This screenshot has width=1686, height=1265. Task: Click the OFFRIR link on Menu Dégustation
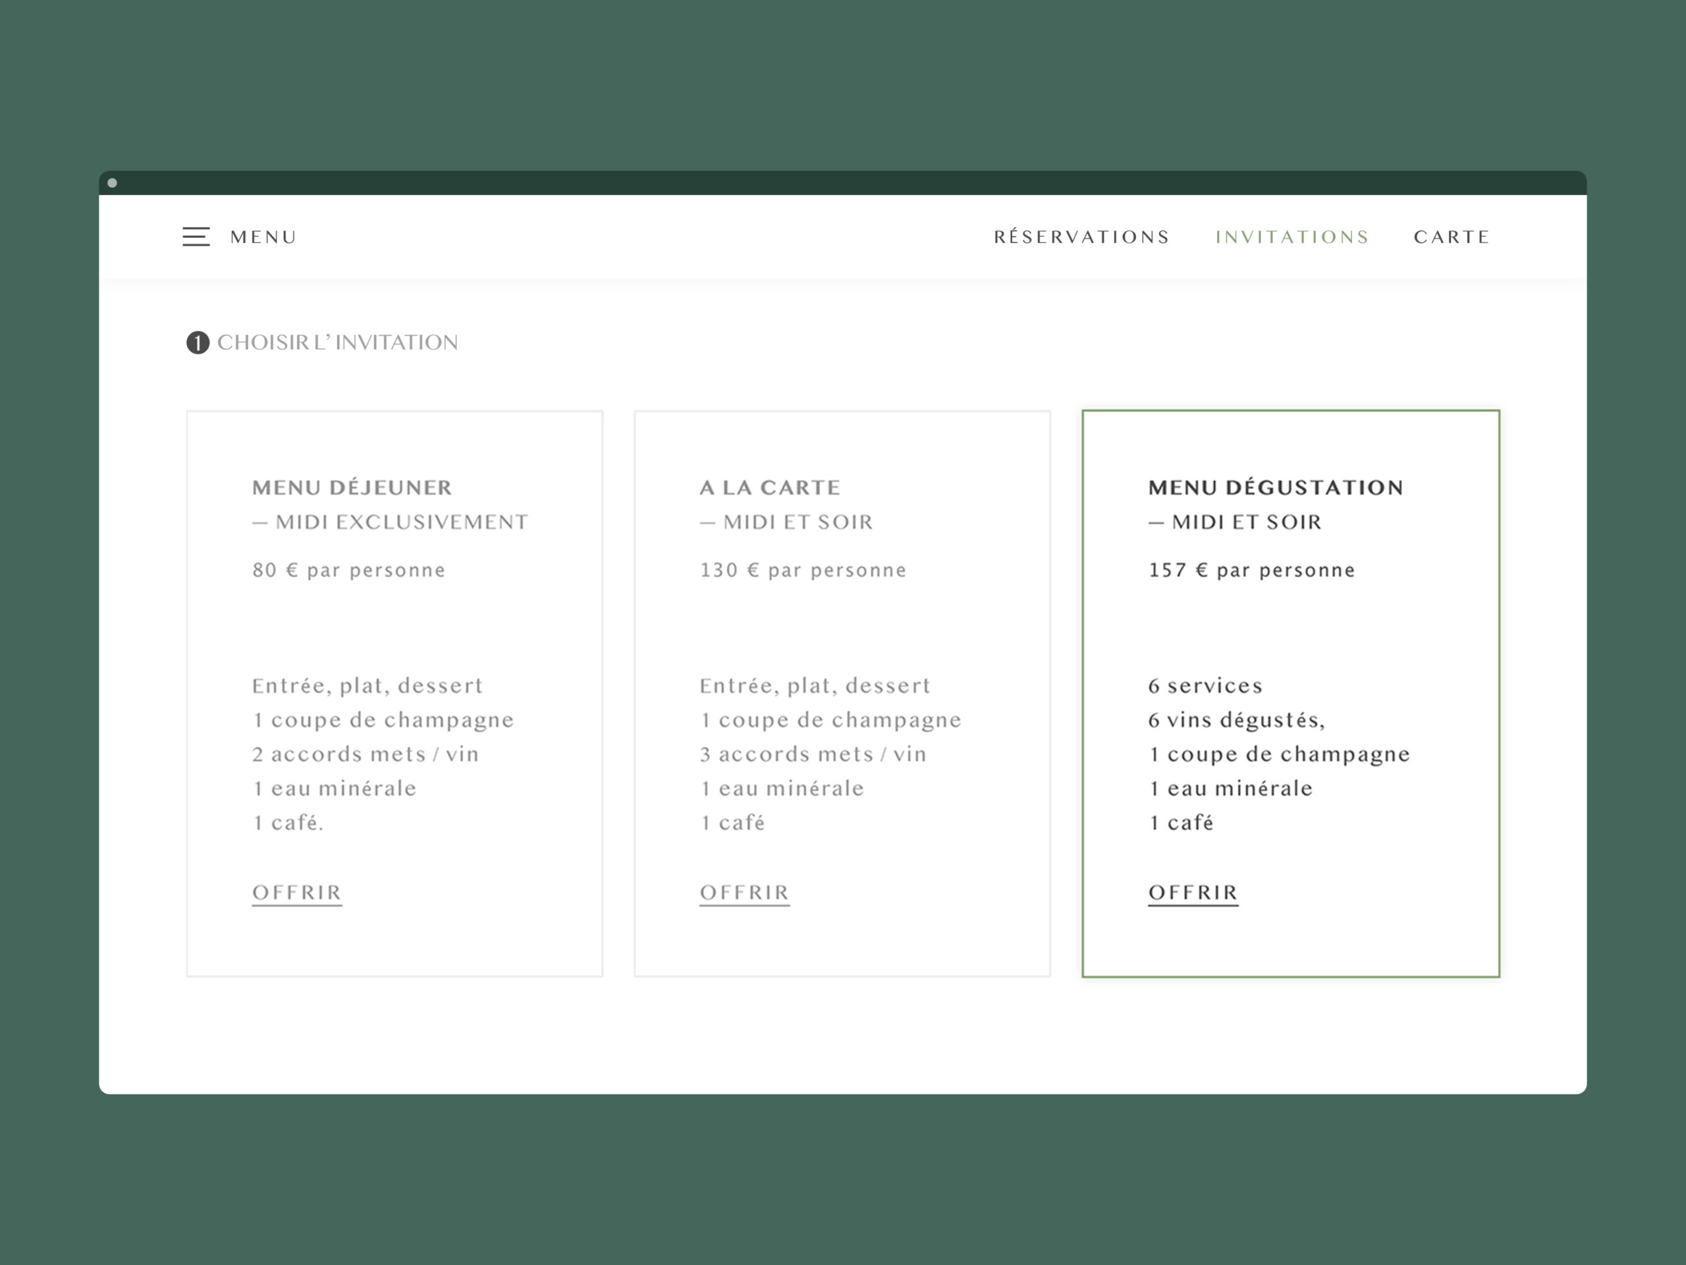(1192, 893)
